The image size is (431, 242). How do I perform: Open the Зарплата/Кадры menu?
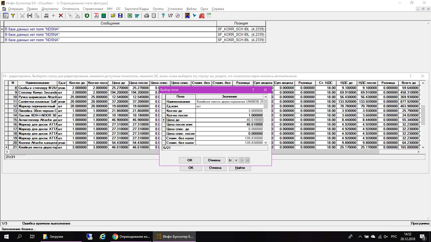(137, 9)
